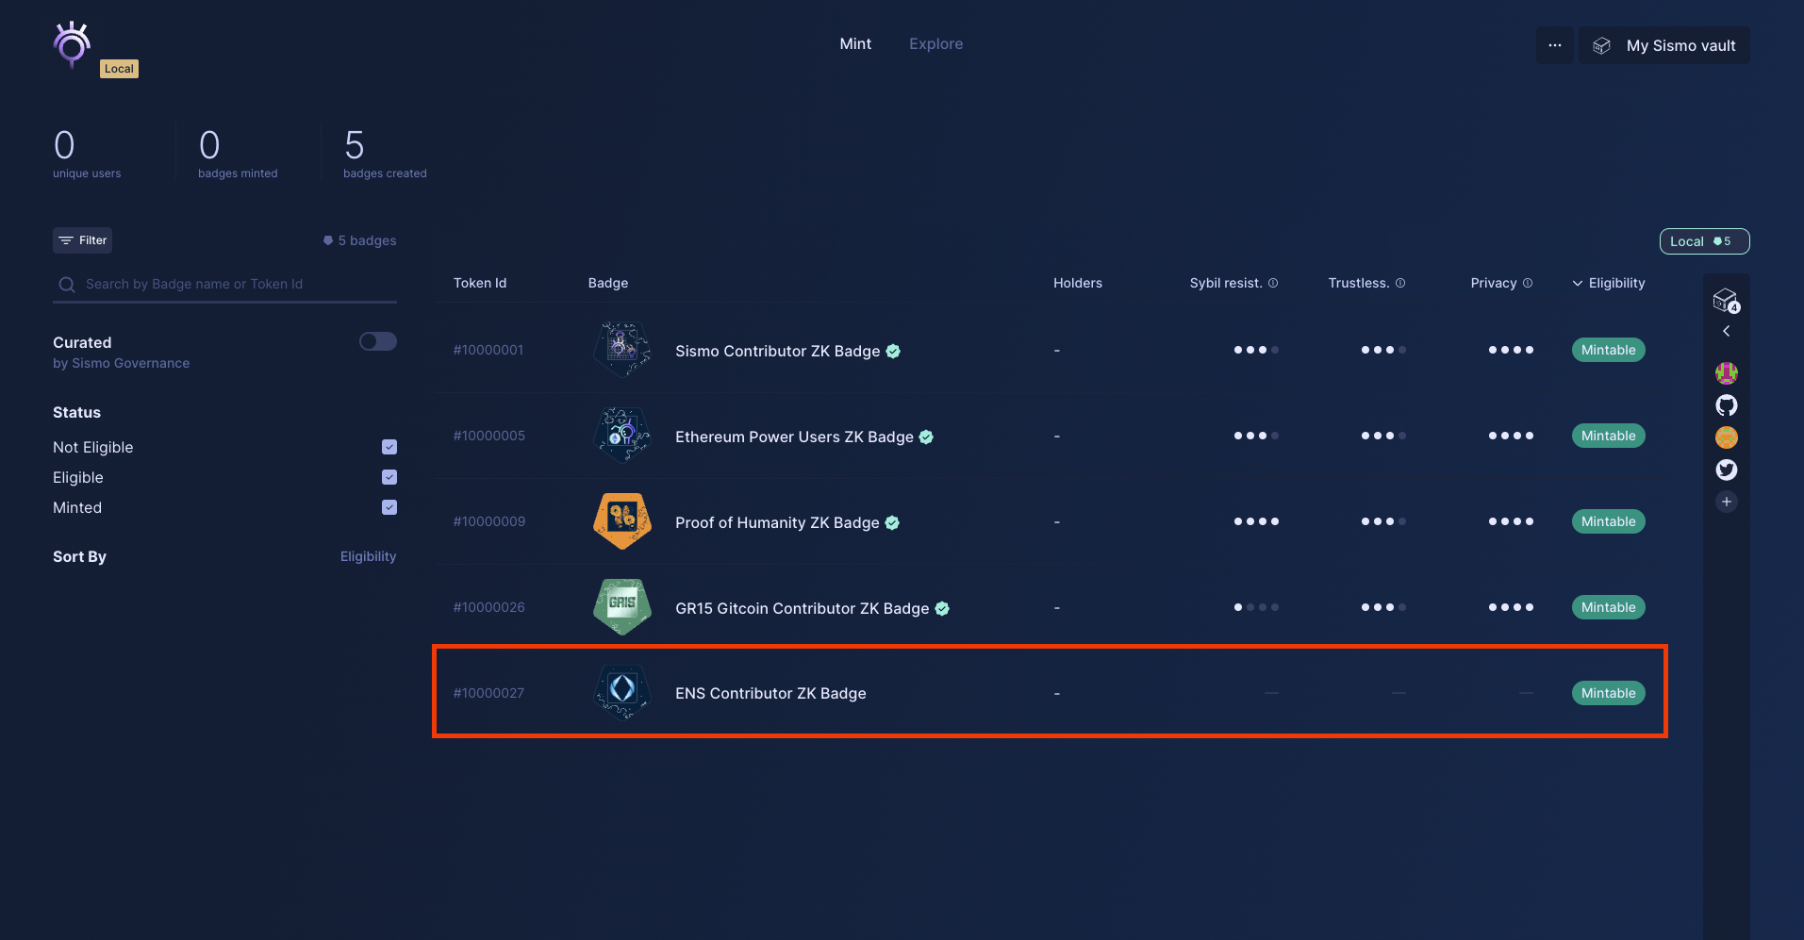Click the Privacy column info icon

tap(1528, 283)
